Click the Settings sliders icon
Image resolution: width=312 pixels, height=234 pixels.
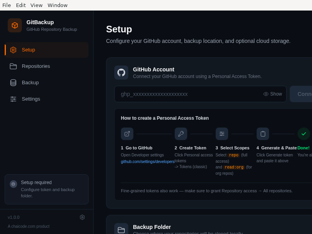pos(13,99)
